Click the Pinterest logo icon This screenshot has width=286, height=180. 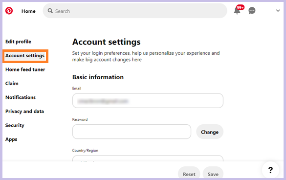point(9,11)
